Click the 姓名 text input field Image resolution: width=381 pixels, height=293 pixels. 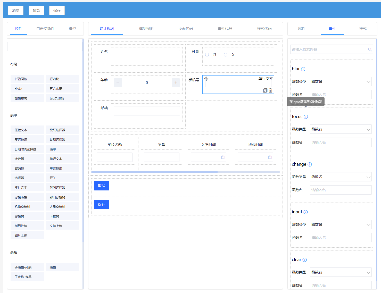147,55
